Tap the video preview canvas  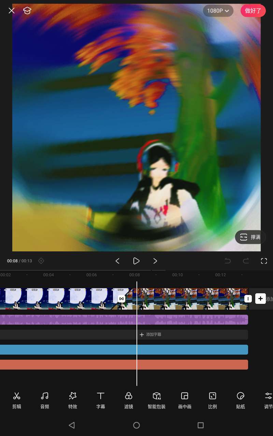pos(136,127)
